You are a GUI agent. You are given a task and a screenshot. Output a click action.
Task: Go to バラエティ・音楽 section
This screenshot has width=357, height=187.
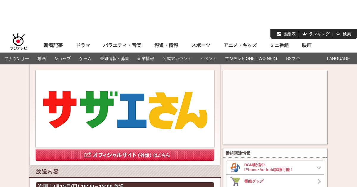tap(122, 45)
